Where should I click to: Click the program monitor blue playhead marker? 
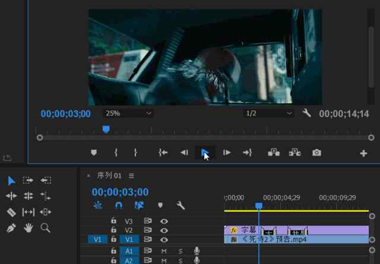point(106,128)
